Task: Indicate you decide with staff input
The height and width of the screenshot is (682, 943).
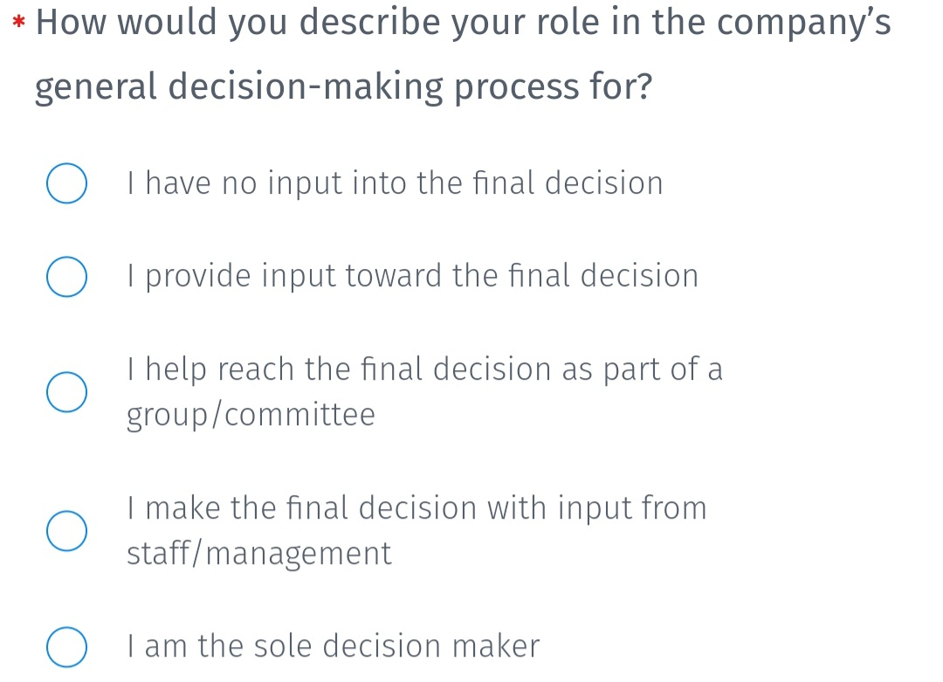Action: pyautogui.click(x=66, y=531)
